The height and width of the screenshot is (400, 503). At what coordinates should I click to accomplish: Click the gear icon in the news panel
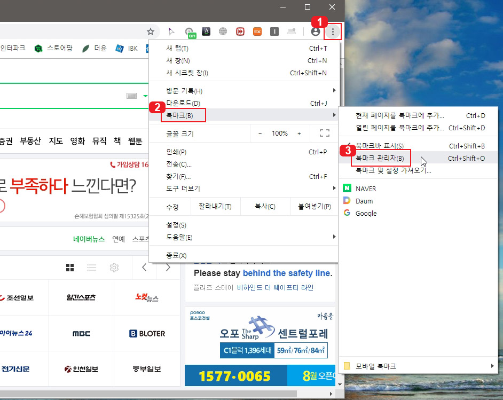pos(114,267)
